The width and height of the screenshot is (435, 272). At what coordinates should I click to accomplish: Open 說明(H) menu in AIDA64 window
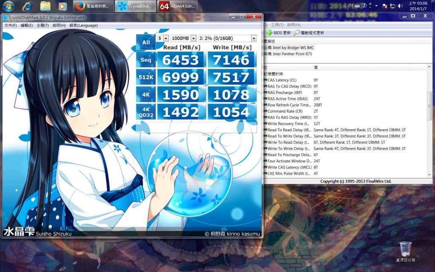pos(294,25)
